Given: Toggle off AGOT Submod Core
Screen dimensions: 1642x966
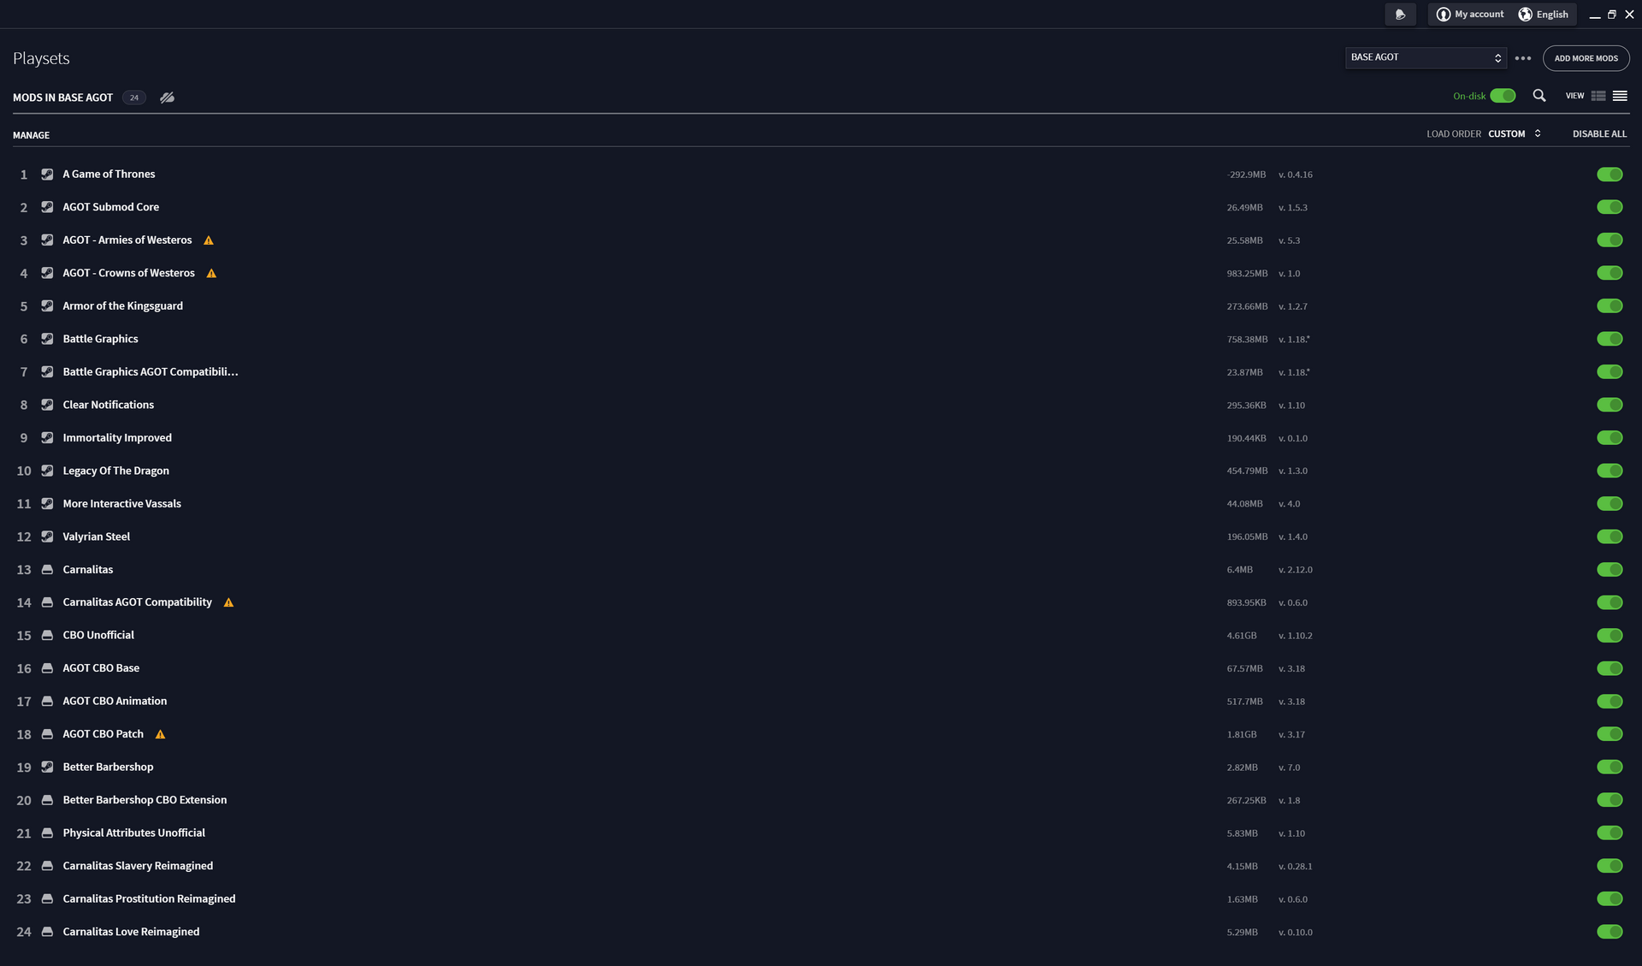Looking at the screenshot, I should tap(1610, 207).
